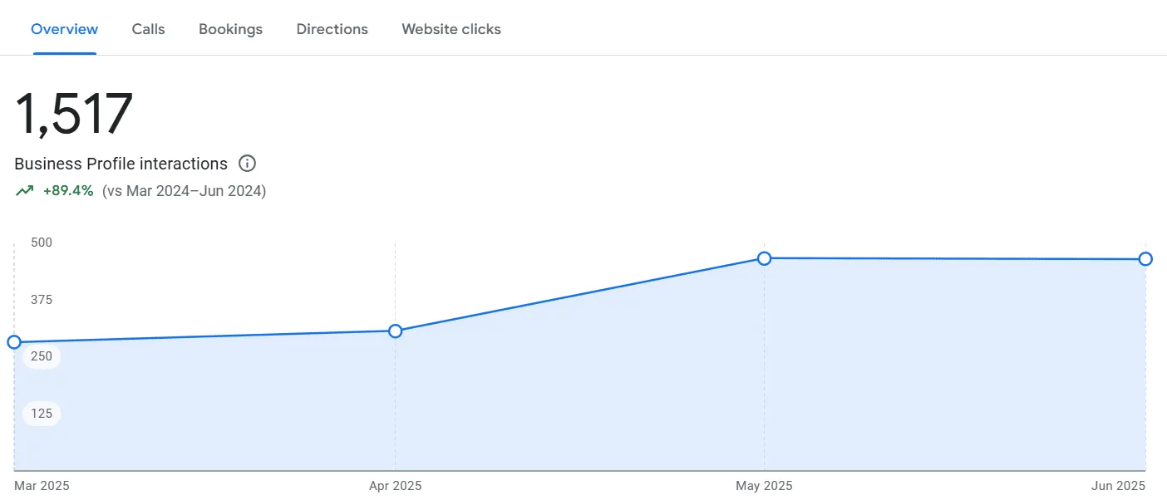The width and height of the screenshot is (1167, 500).
Task: Open the Bookings tab
Action: [x=230, y=28]
